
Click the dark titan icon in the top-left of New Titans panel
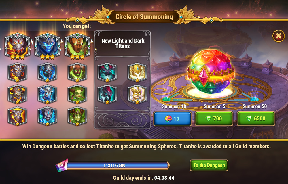(107, 72)
